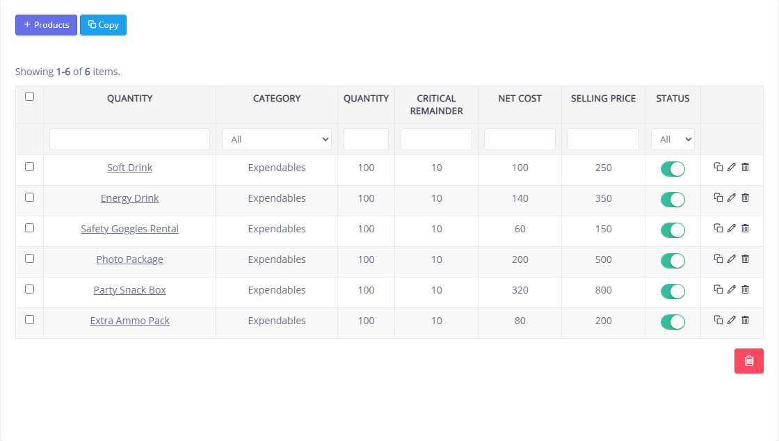Open the Extra Ammo Pack link
779x441 pixels.
(129, 321)
